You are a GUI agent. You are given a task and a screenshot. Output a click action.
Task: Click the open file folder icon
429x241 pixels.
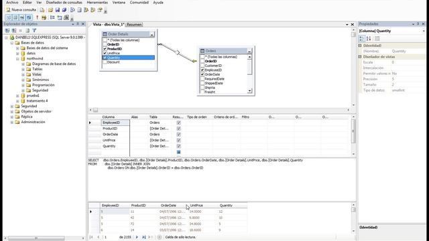(x=51, y=10)
